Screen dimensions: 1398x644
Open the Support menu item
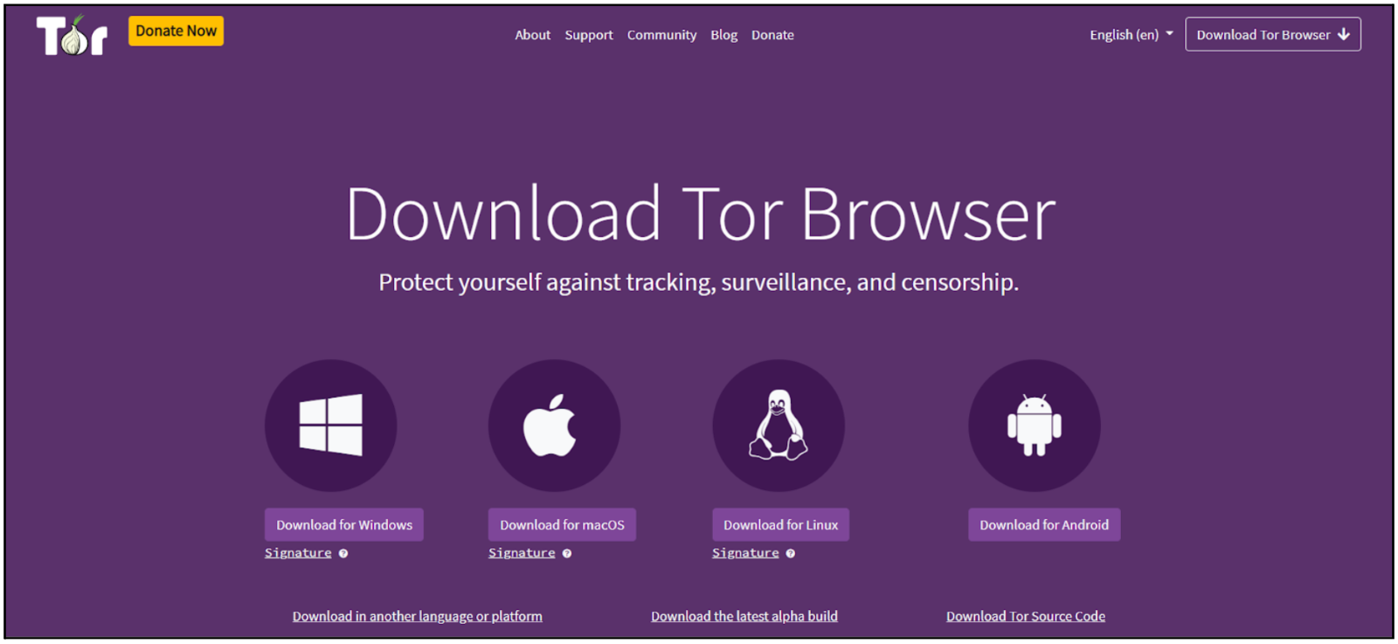(x=589, y=35)
